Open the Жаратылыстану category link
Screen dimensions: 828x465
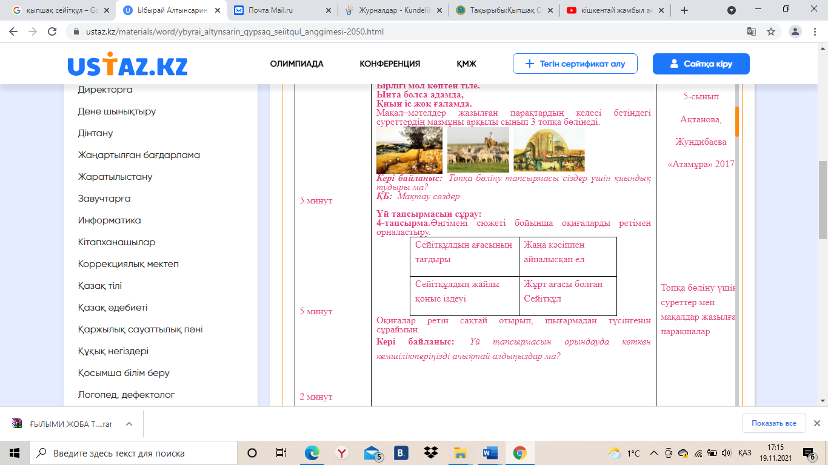pyautogui.click(x=115, y=177)
